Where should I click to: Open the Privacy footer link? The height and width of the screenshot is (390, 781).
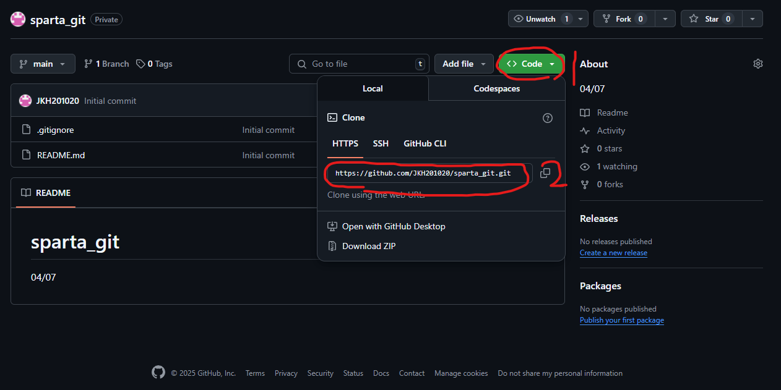286,373
